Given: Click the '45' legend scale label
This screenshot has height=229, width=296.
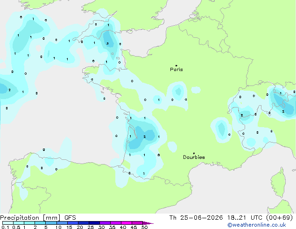Looking at the screenshot, I should click(134, 227).
